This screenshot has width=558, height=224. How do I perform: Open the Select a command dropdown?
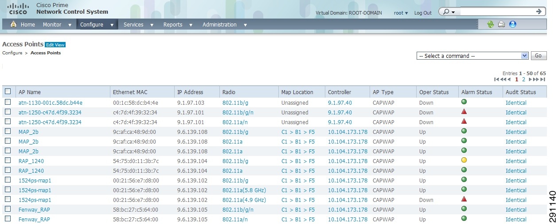[472, 56]
